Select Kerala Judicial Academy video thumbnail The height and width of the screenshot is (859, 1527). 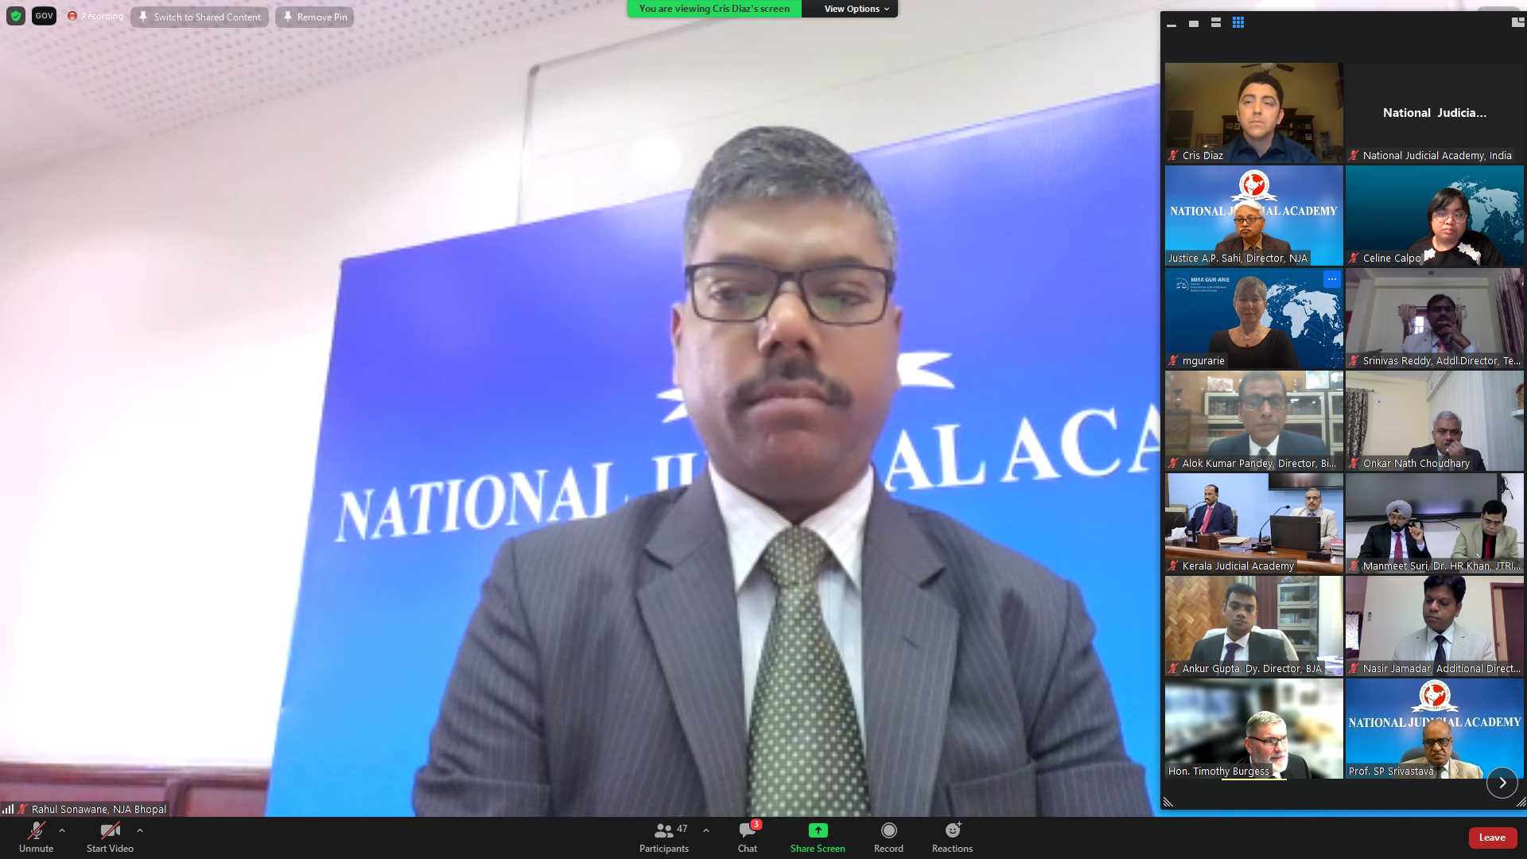pyautogui.click(x=1254, y=523)
